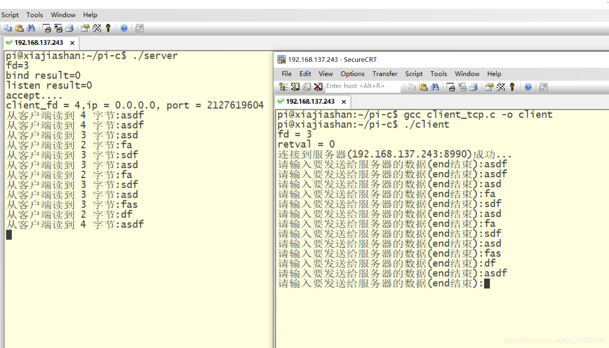Click Public Key Assistant icon in left toolbar
Screen dimensions: 609x348
pyautogui.click(x=108, y=28)
